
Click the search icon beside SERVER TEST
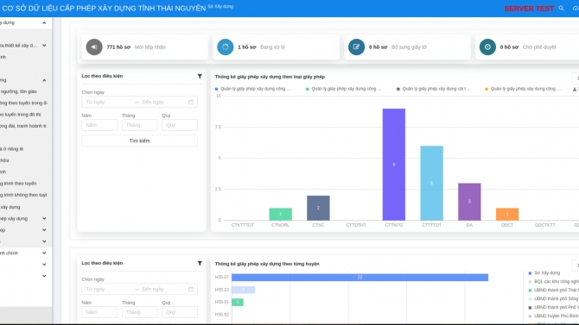pos(561,8)
